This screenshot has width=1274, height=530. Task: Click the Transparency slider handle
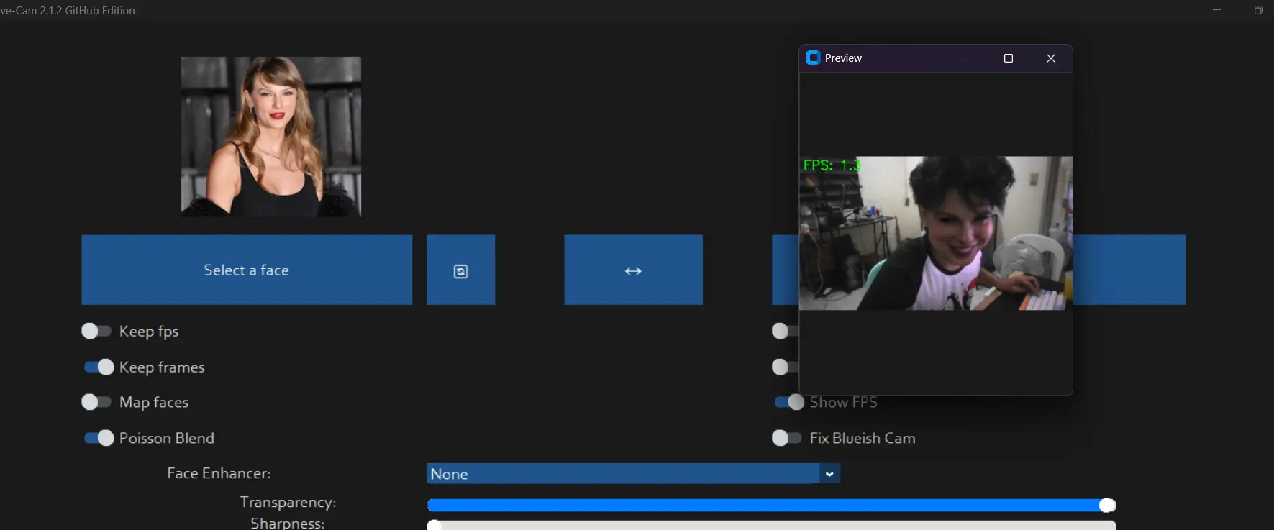[1108, 506]
